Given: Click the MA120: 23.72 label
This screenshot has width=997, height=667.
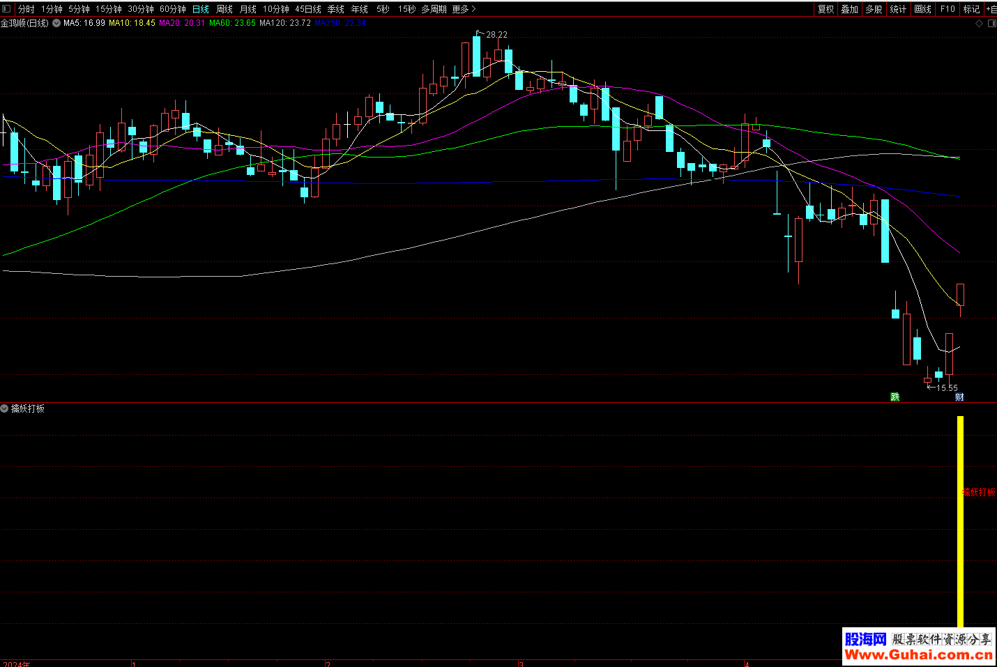Looking at the screenshot, I should (x=285, y=23).
